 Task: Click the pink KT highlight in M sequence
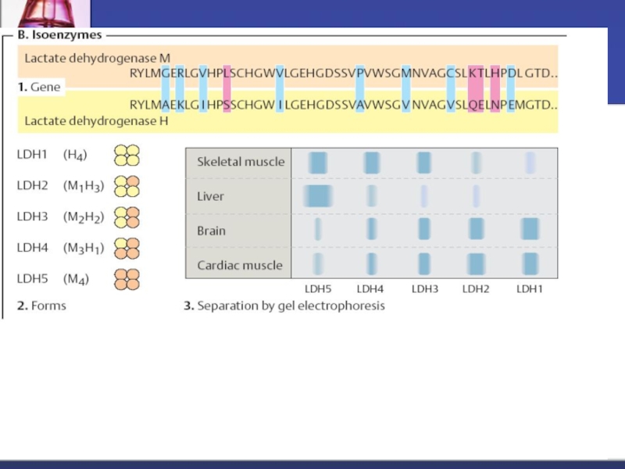[476, 73]
